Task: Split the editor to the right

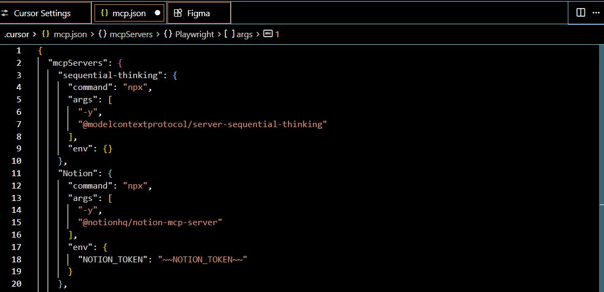Action: click(581, 13)
